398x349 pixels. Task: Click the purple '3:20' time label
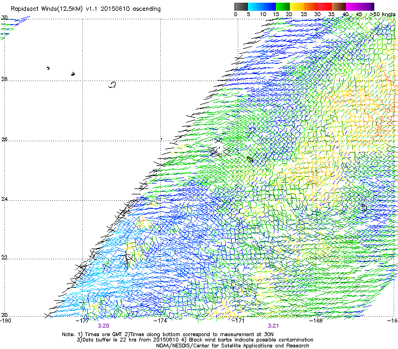pyautogui.click(x=104, y=326)
